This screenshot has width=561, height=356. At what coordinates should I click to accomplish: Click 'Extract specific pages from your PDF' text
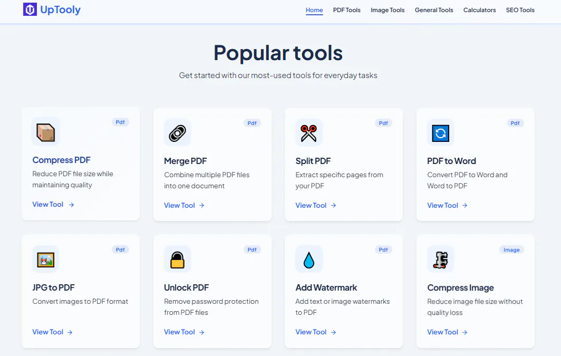click(339, 180)
